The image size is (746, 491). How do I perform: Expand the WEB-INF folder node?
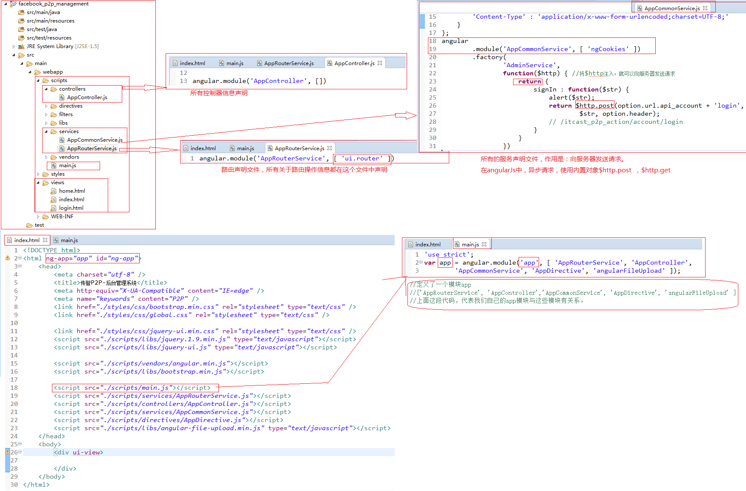point(38,217)
